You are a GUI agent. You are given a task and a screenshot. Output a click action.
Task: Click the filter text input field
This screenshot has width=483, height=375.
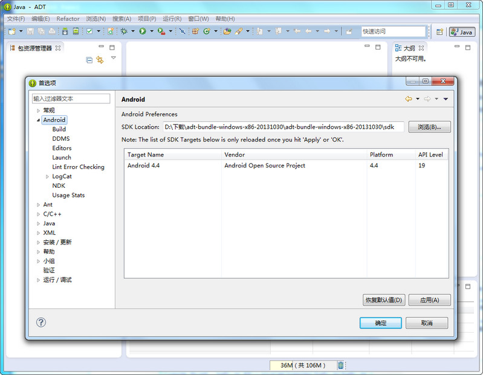pyautogui.click(x=71, y=98)
